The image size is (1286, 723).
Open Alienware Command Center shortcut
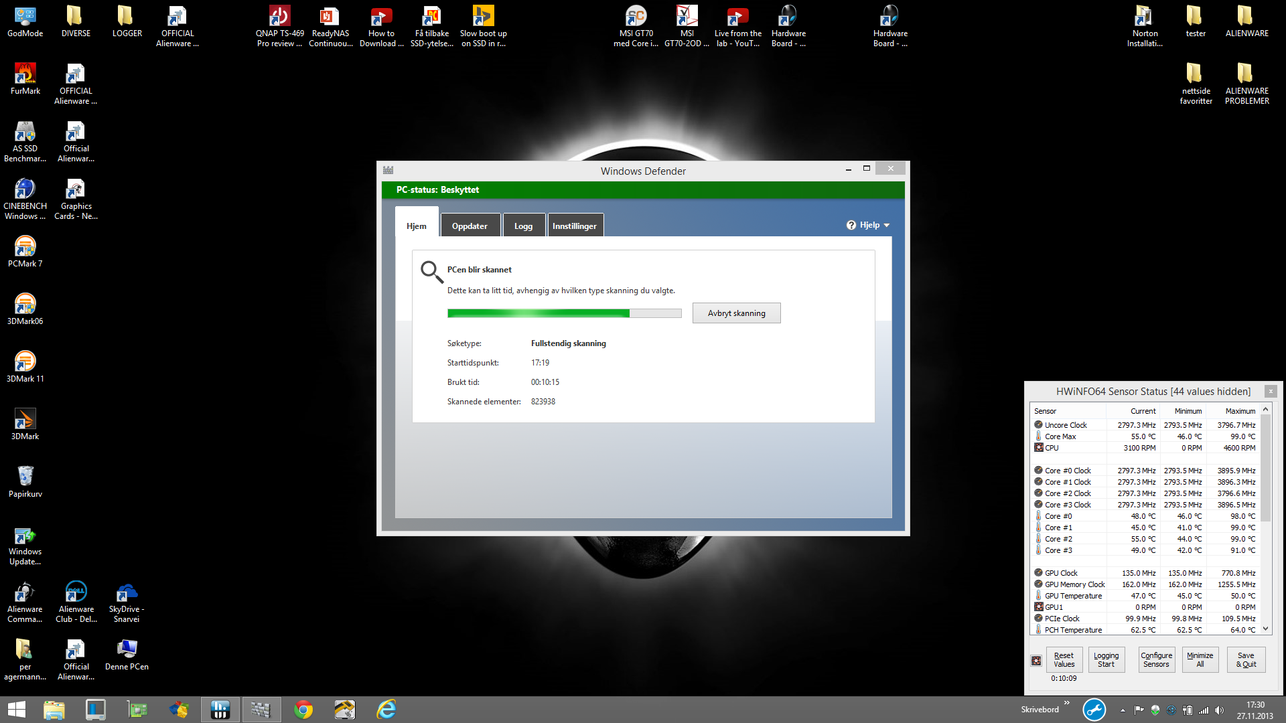pos(25,602)
